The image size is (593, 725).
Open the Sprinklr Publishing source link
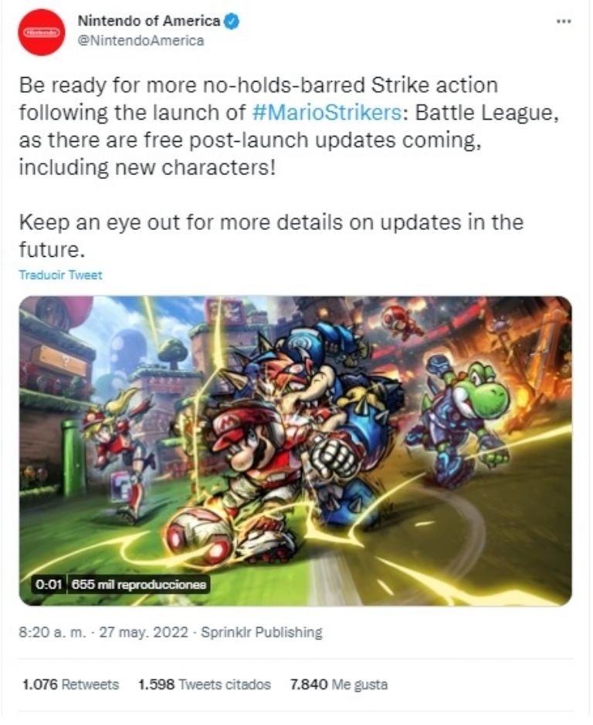[262, 632]
